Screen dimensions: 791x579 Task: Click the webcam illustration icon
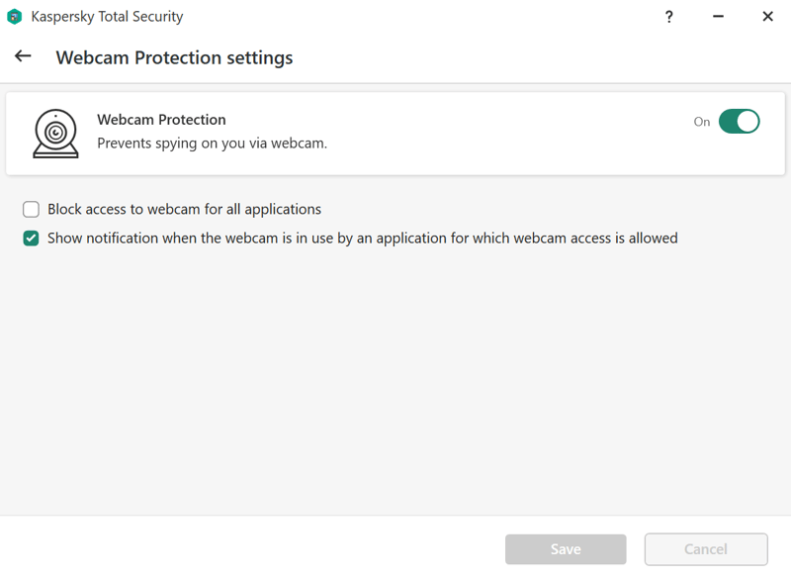coord(55,134)
